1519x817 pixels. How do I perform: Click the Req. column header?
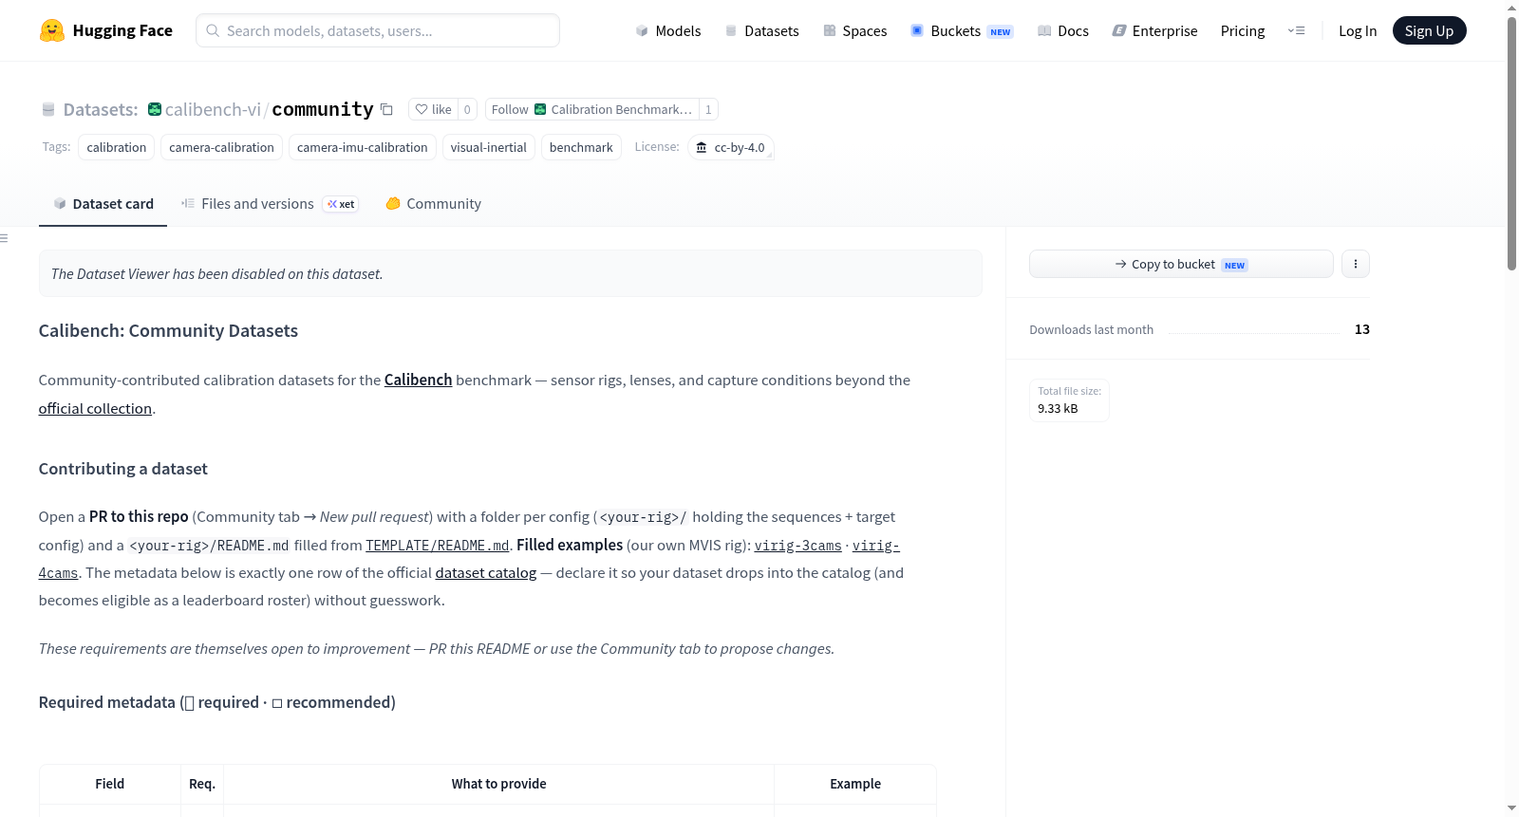pyautogui.click(x=202, y=784)
